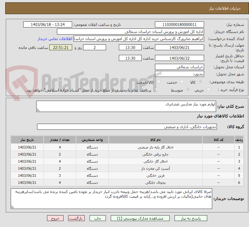This screenshot has height=227, width=249.
Task: Click the استان محل تحویل field خراسان شمالی
Action: pos(179,67)
